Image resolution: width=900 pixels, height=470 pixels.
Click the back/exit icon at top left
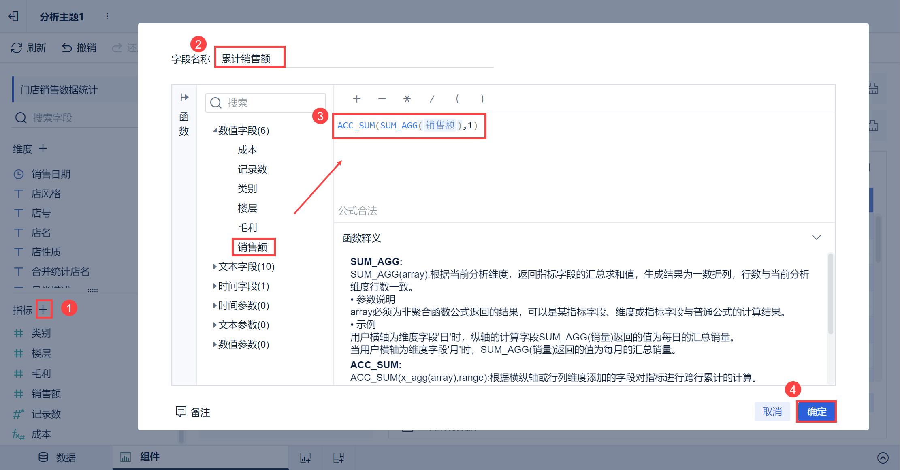[x=13, y=16]
